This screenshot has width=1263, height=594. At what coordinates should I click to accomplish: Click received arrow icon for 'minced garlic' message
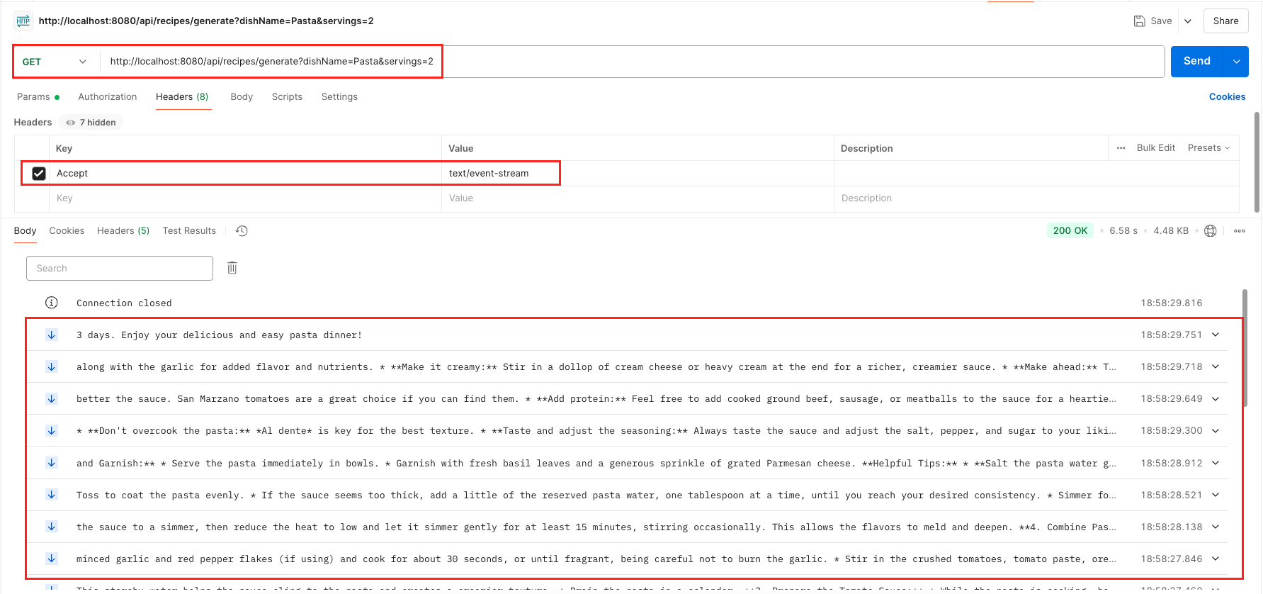[x=52, y=559]
